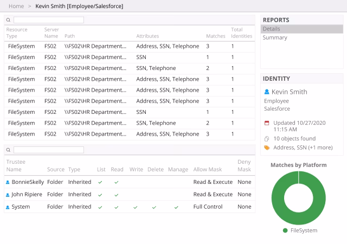This screenshot has width=347, height=244.
Task: Click the resource table search input field
Action: (x=49, y=20)
